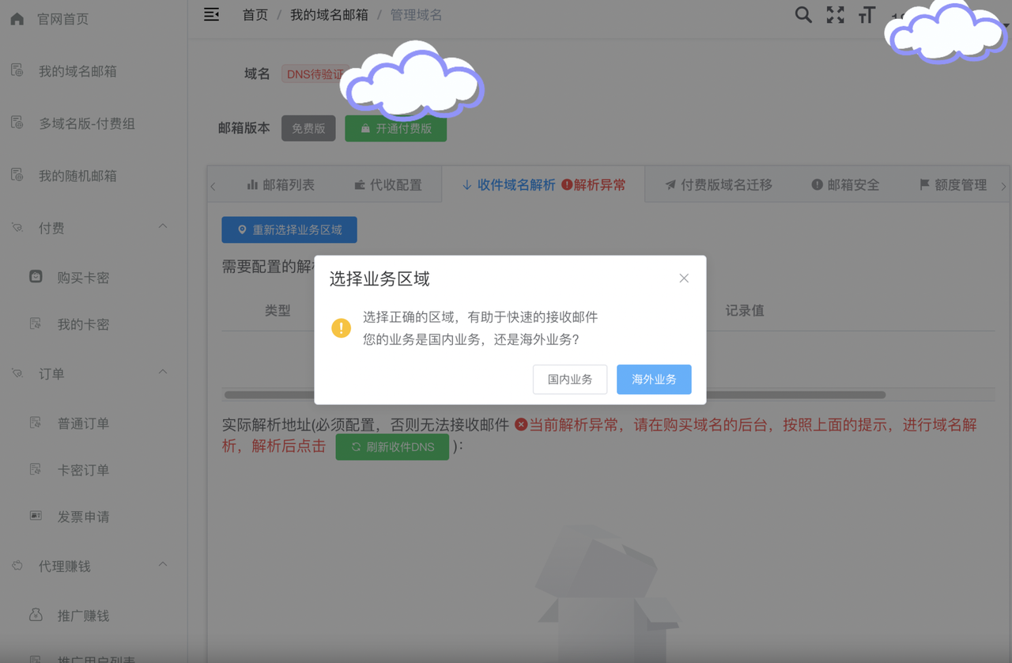Click the 我的随机邮箱 sidebar icon

pyautogui.click(x=17, y=176)
